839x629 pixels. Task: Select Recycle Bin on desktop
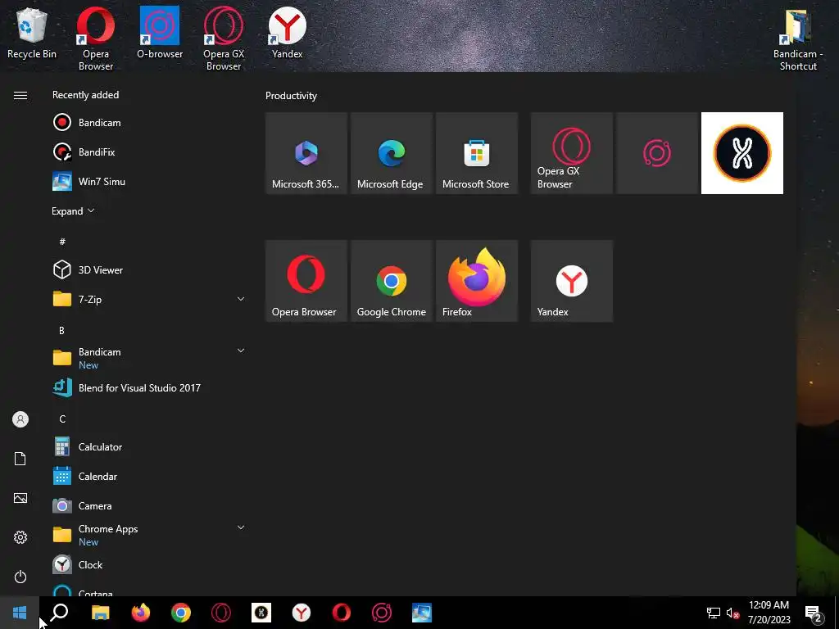coord(32,33)
